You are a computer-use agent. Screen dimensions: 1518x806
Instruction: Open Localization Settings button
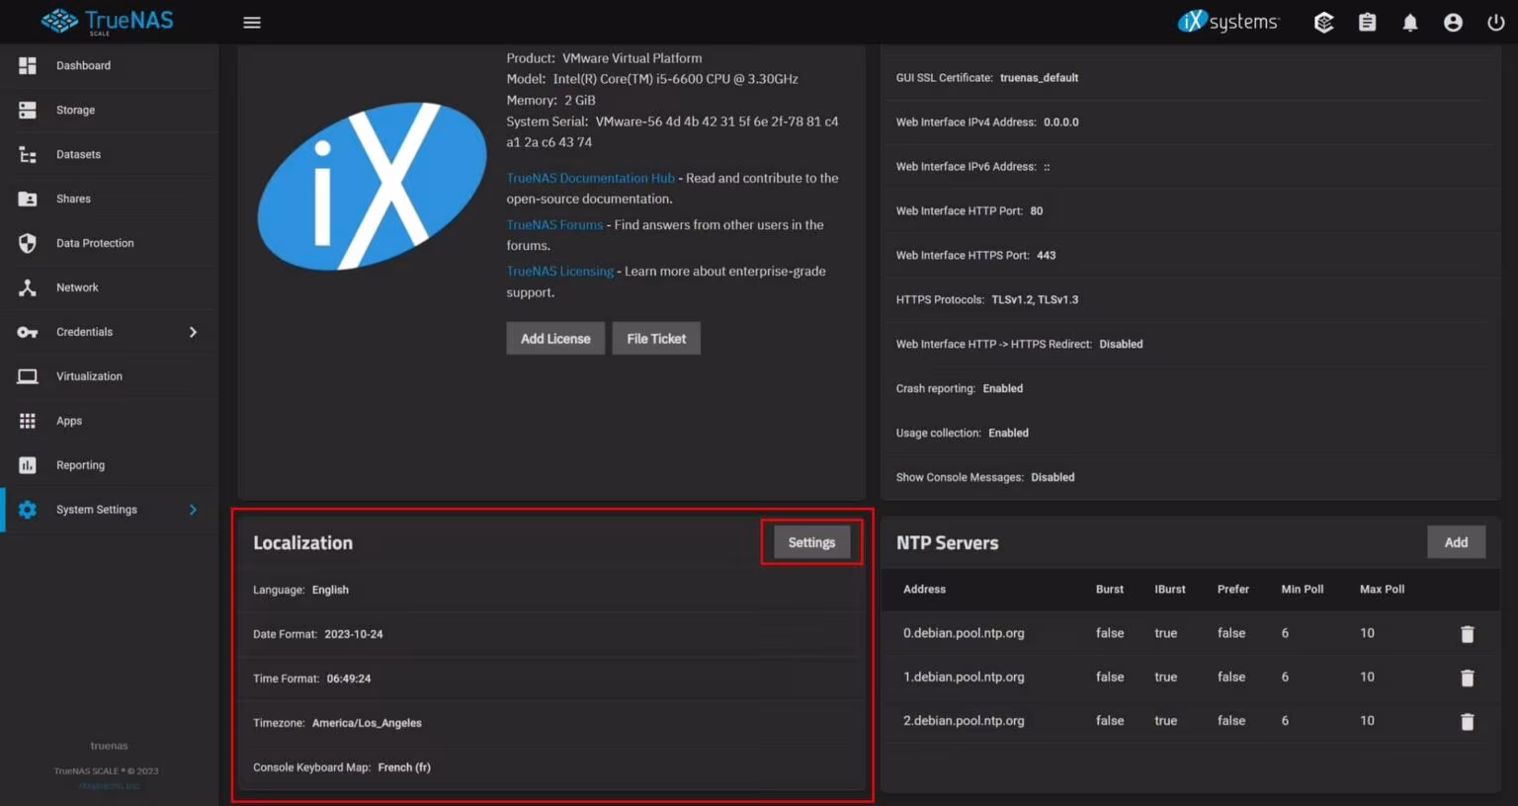coord(811,542)
